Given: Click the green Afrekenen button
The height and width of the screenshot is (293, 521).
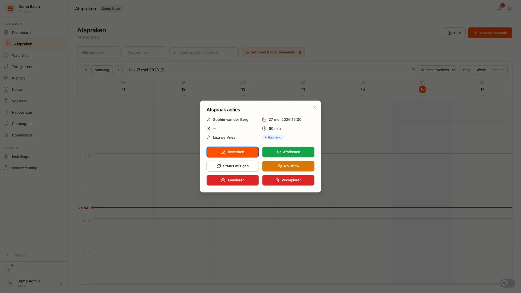Looking at the screenshot, I should pyautogui.click(x=288, y=152).
